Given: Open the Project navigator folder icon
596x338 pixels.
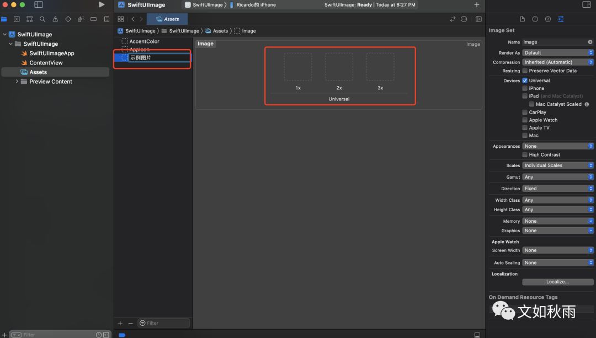Looking at the screenshot, I should pos(4,19).
